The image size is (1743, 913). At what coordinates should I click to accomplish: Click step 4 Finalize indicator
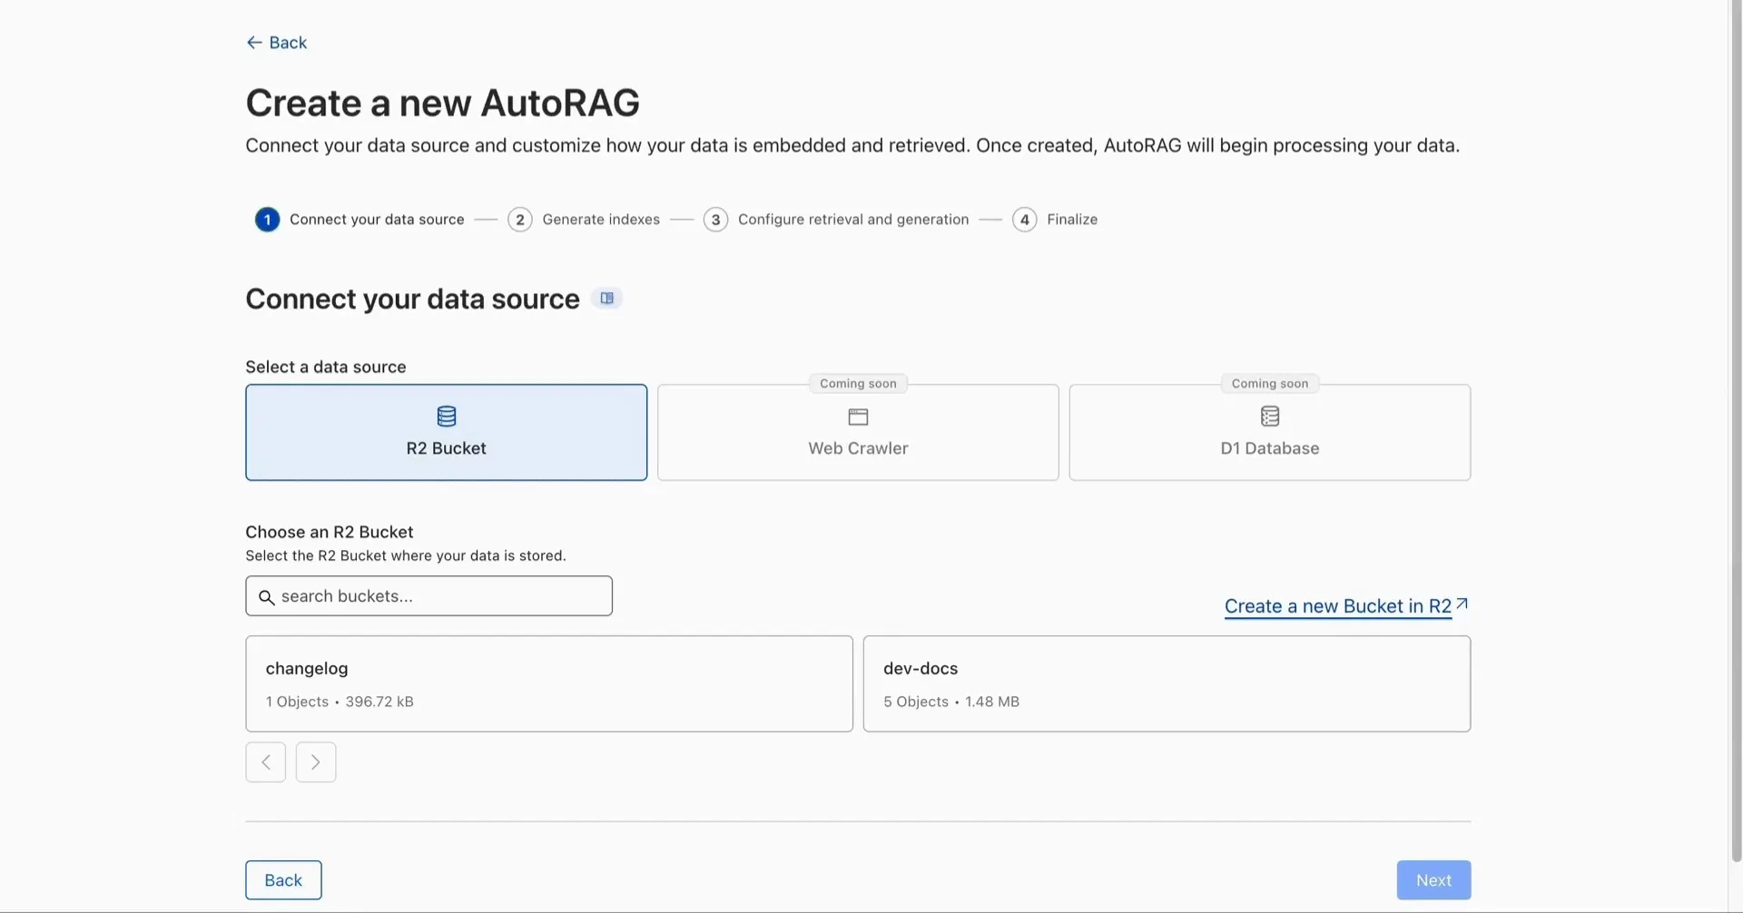pyautogui.click(x=1024, y=219)
